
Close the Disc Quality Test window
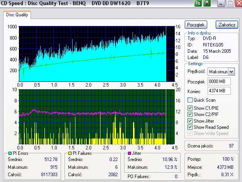coord(239,3)
